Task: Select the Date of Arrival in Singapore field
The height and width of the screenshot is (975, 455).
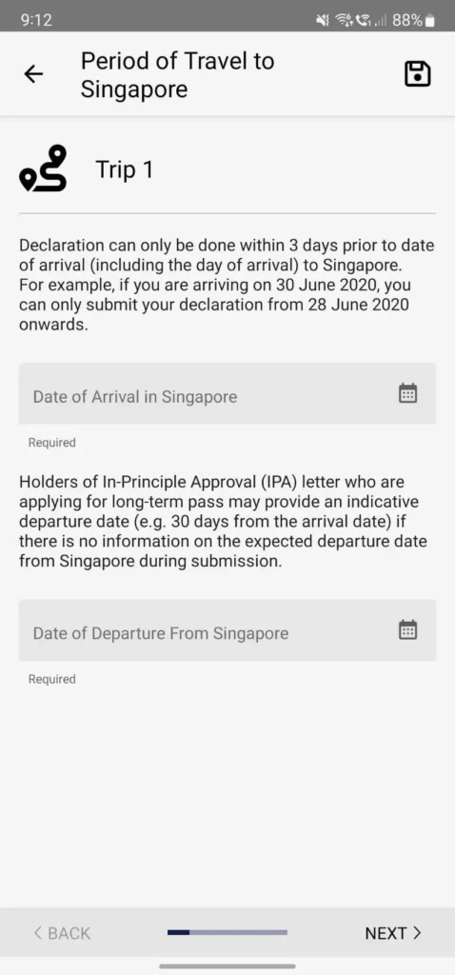Action: pos(227,393)
